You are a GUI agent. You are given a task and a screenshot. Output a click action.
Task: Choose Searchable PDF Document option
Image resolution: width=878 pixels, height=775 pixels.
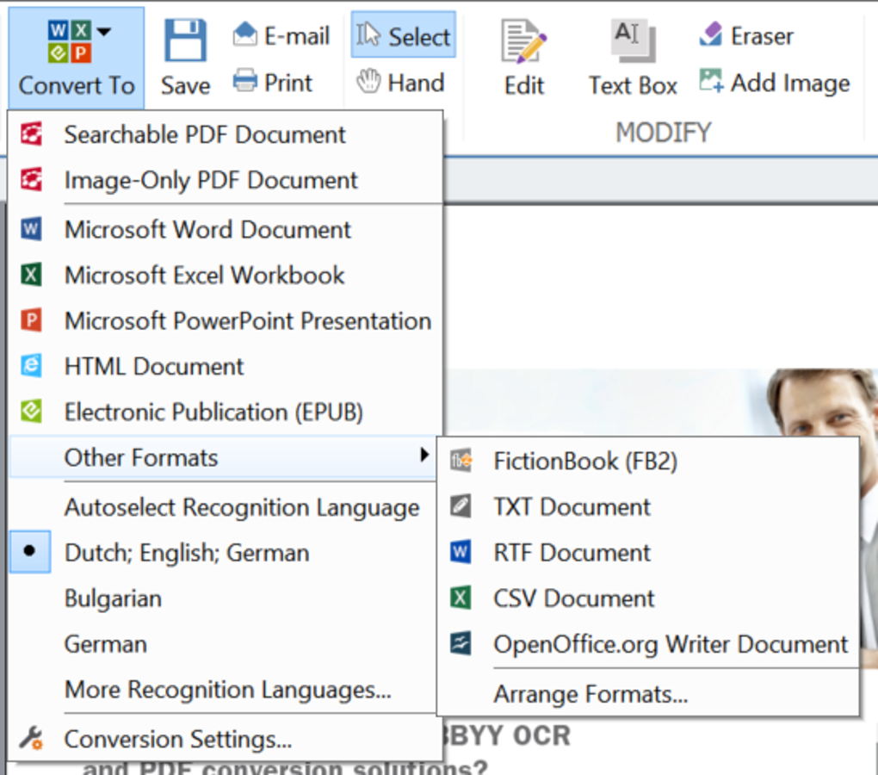[x=205, y=134]
